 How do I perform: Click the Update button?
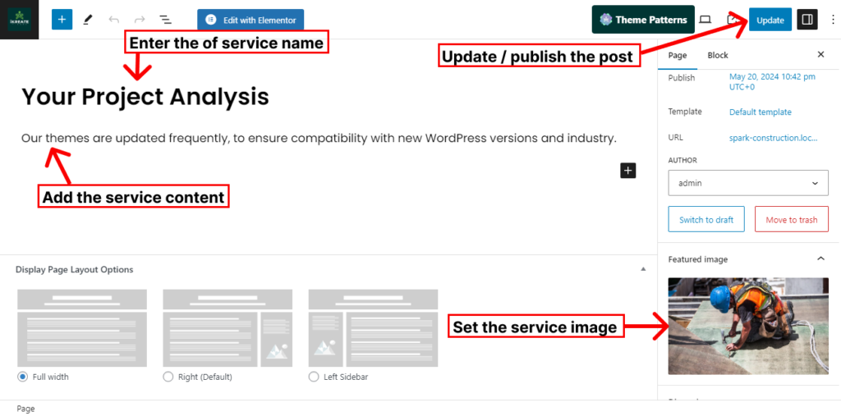point(770,20)
